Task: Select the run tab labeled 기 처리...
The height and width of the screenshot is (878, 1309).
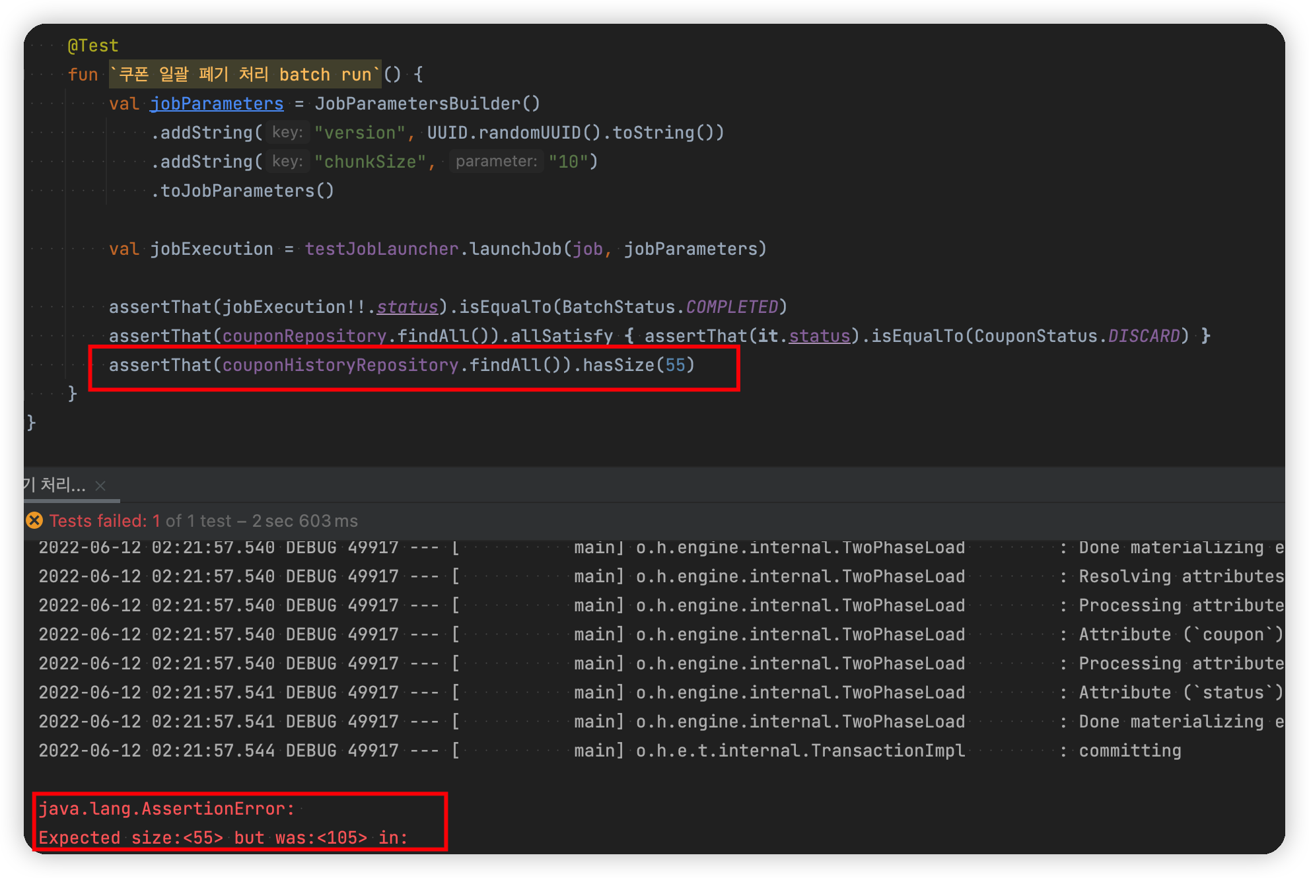Action: coord(54,485)
